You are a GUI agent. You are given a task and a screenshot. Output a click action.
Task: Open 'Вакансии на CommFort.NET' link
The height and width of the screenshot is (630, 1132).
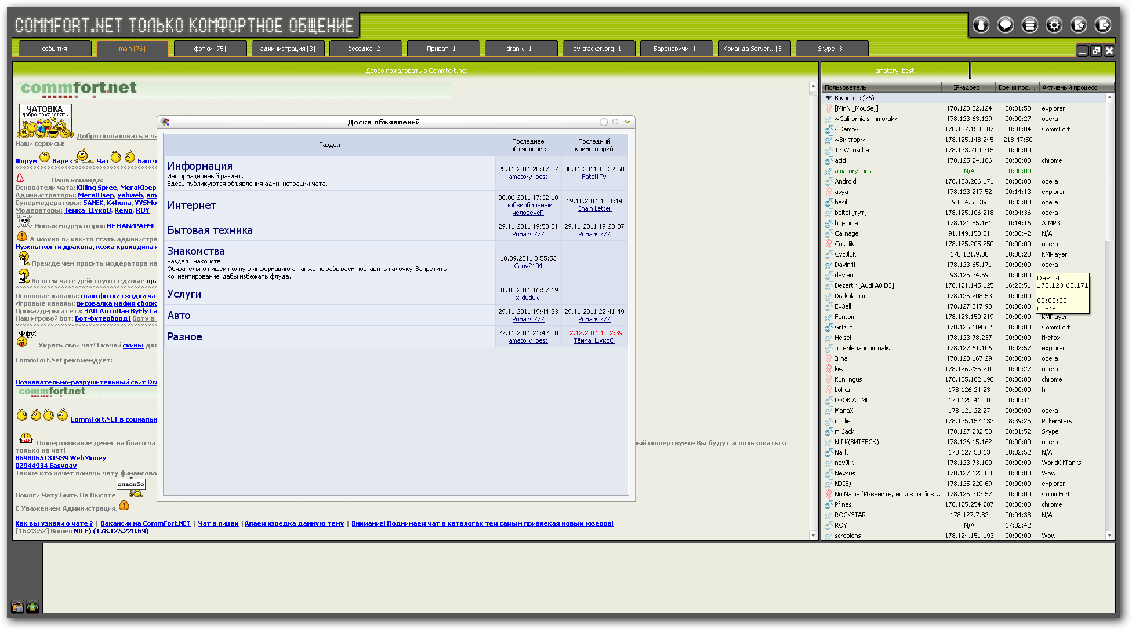pyautogui.click(x=145, y=523)
